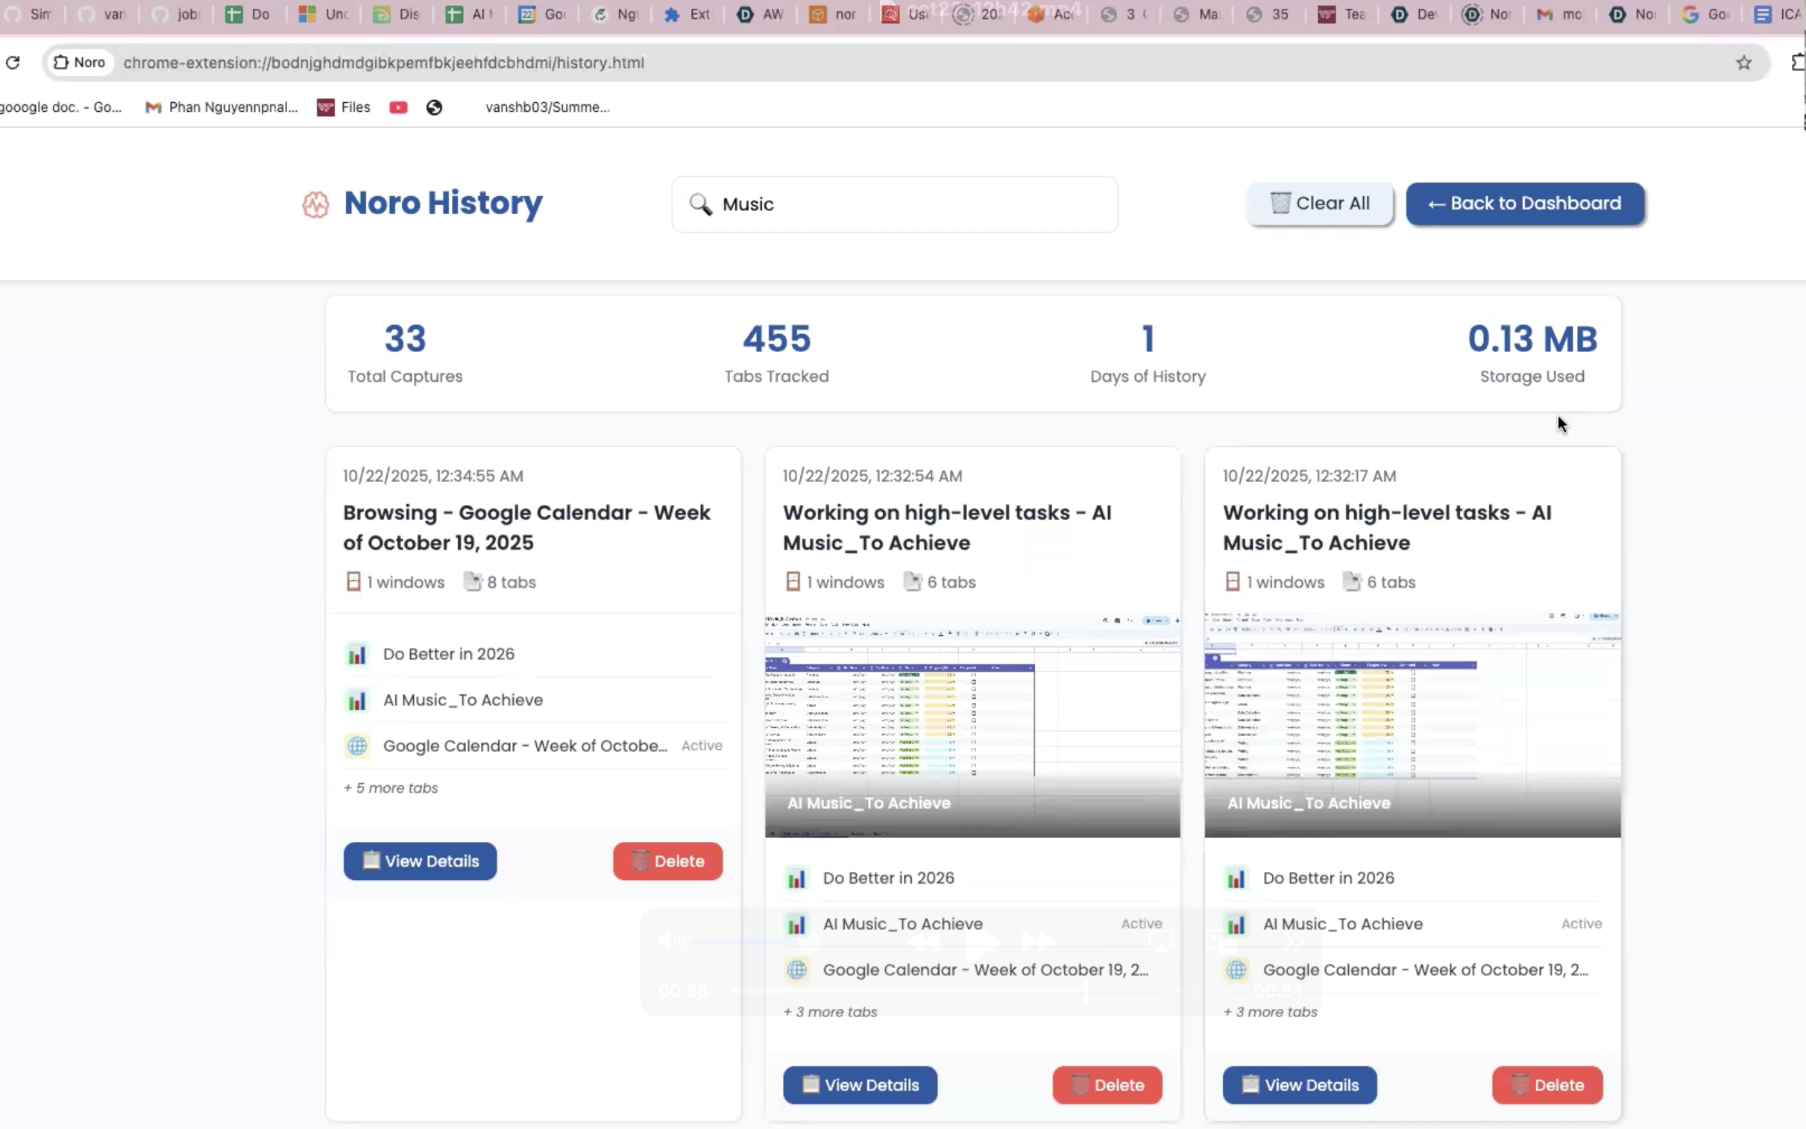Screen dimensions: 1806x1129
Task: Delete the 12:32:54 AM capture
Action: pos(1107,1085)
